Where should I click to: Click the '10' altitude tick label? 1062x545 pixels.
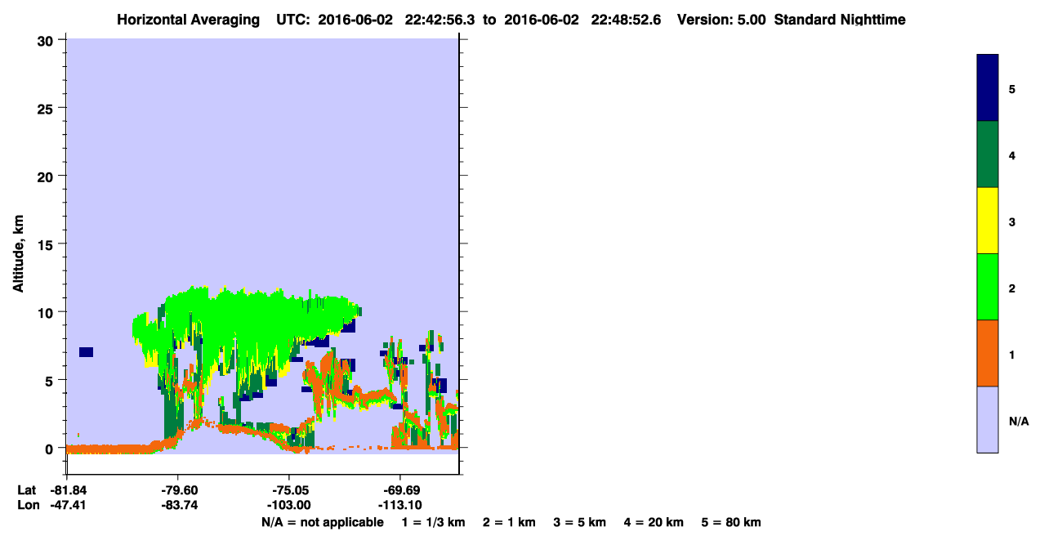coord(47,312)
